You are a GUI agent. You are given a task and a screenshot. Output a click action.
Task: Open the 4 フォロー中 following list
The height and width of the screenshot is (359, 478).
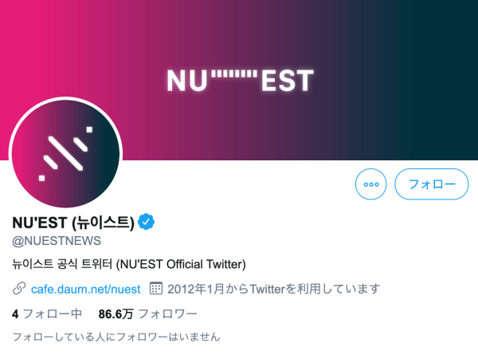coord(47,314)
